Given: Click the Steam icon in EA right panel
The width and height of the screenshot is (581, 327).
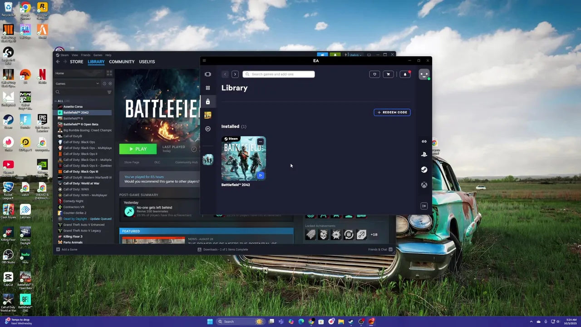Looking at the screenshot, I should pyautogui.click(x=424, y=169).
